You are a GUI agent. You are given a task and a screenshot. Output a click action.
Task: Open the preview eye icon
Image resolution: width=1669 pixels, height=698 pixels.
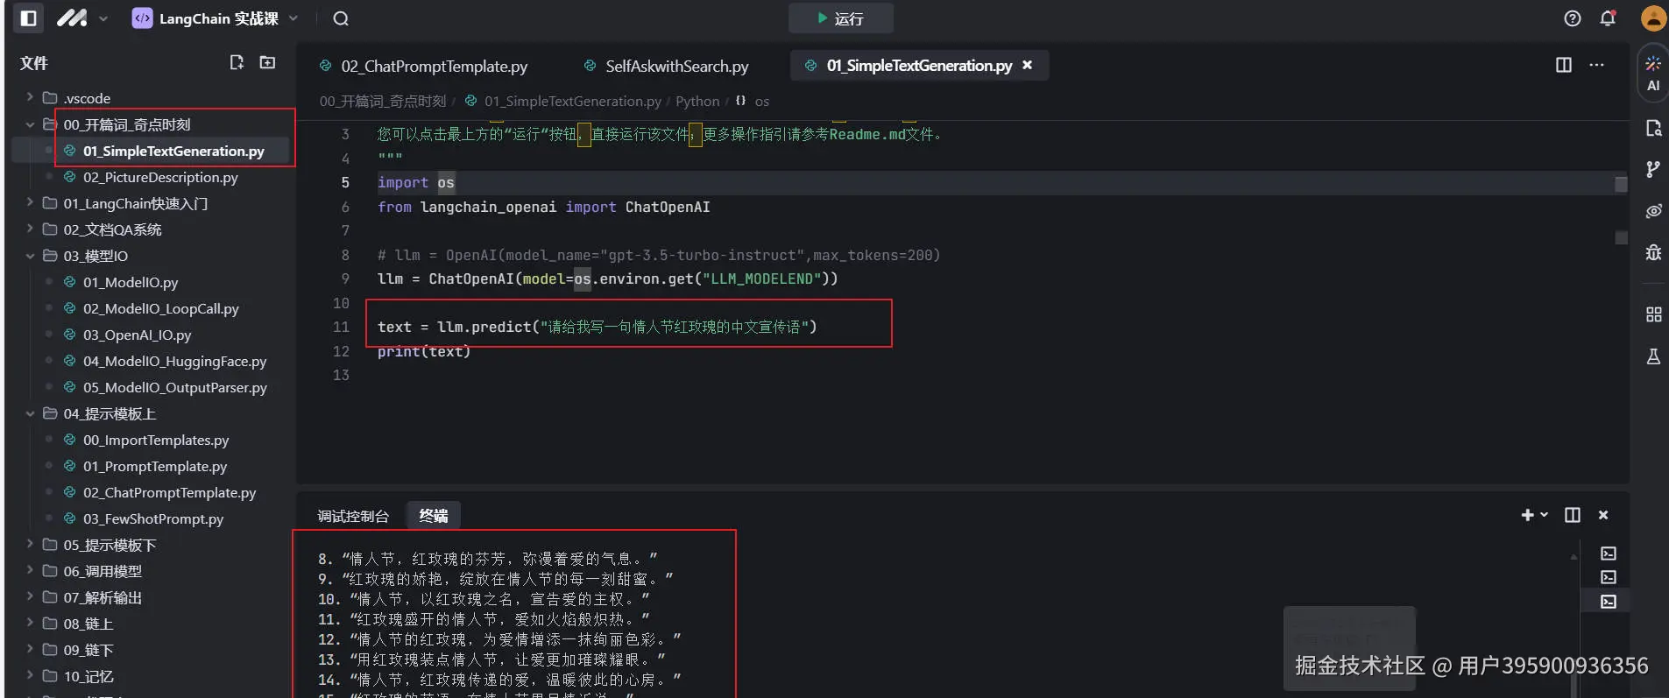coord(1653,211)
